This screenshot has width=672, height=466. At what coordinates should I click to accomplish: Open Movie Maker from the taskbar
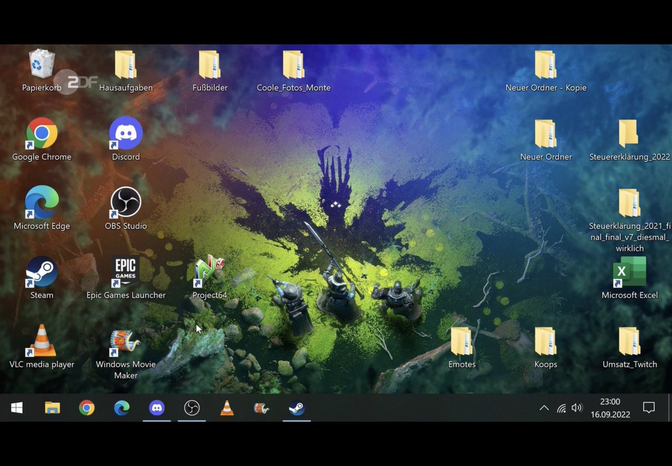(262, 408)
